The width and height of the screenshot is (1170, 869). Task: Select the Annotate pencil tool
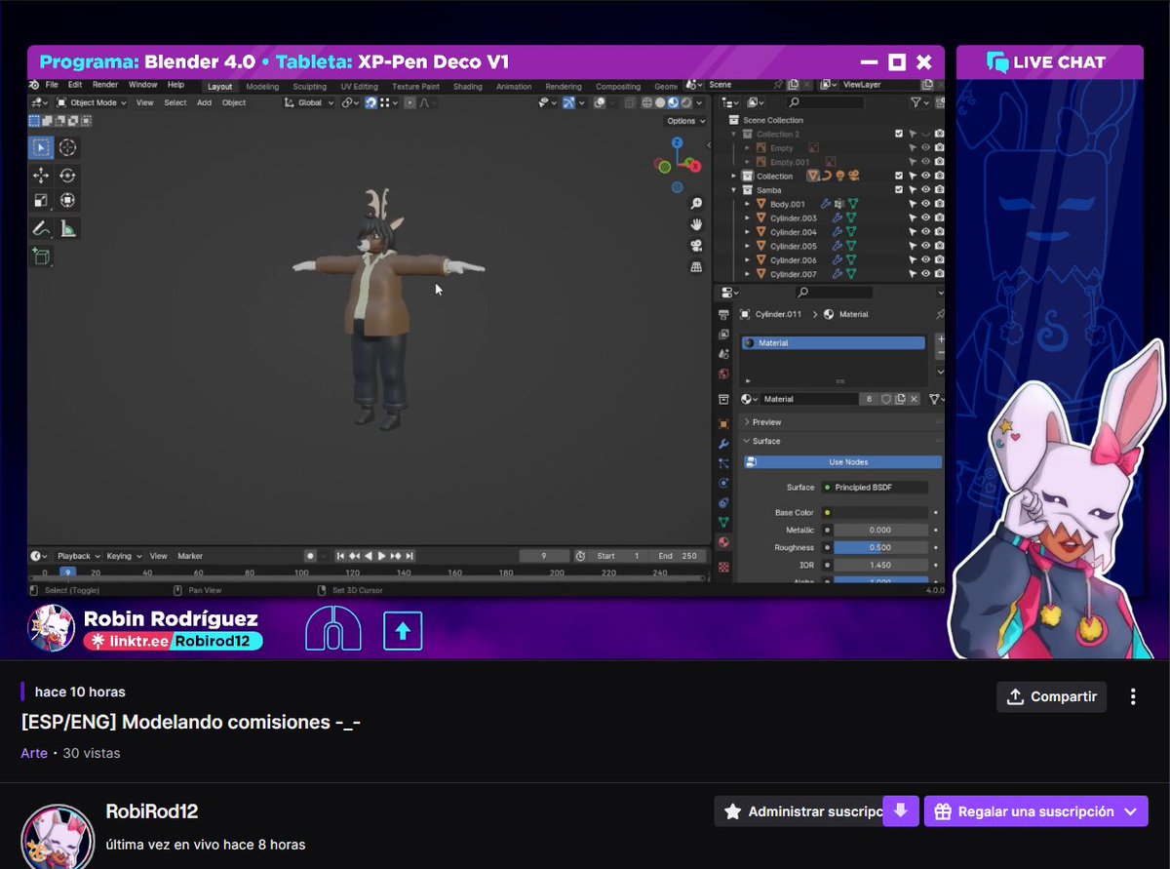pos(41,229)
